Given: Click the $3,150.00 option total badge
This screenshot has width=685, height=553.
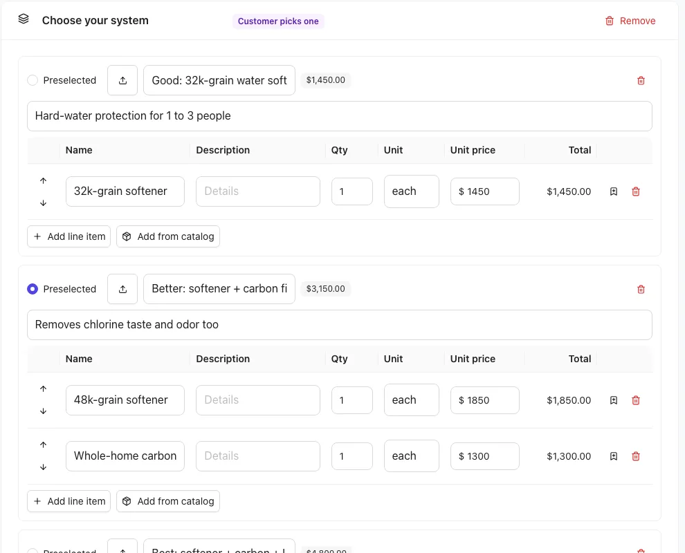Looking at the screenshot, I should [326, 289].
